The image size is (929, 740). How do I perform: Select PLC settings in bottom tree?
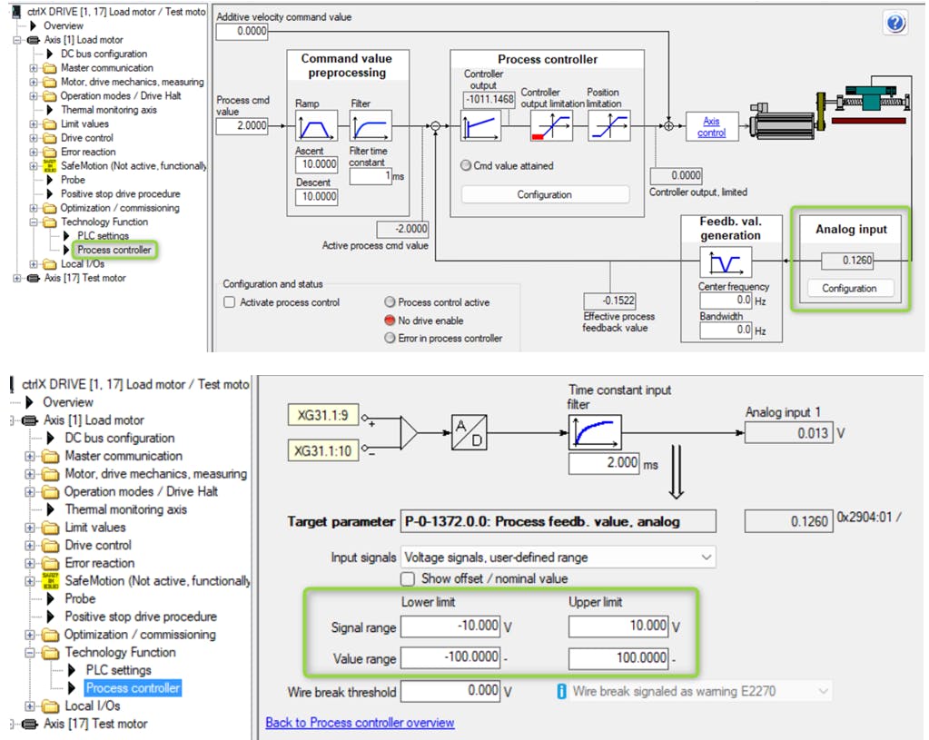click(x=118, y=670)
